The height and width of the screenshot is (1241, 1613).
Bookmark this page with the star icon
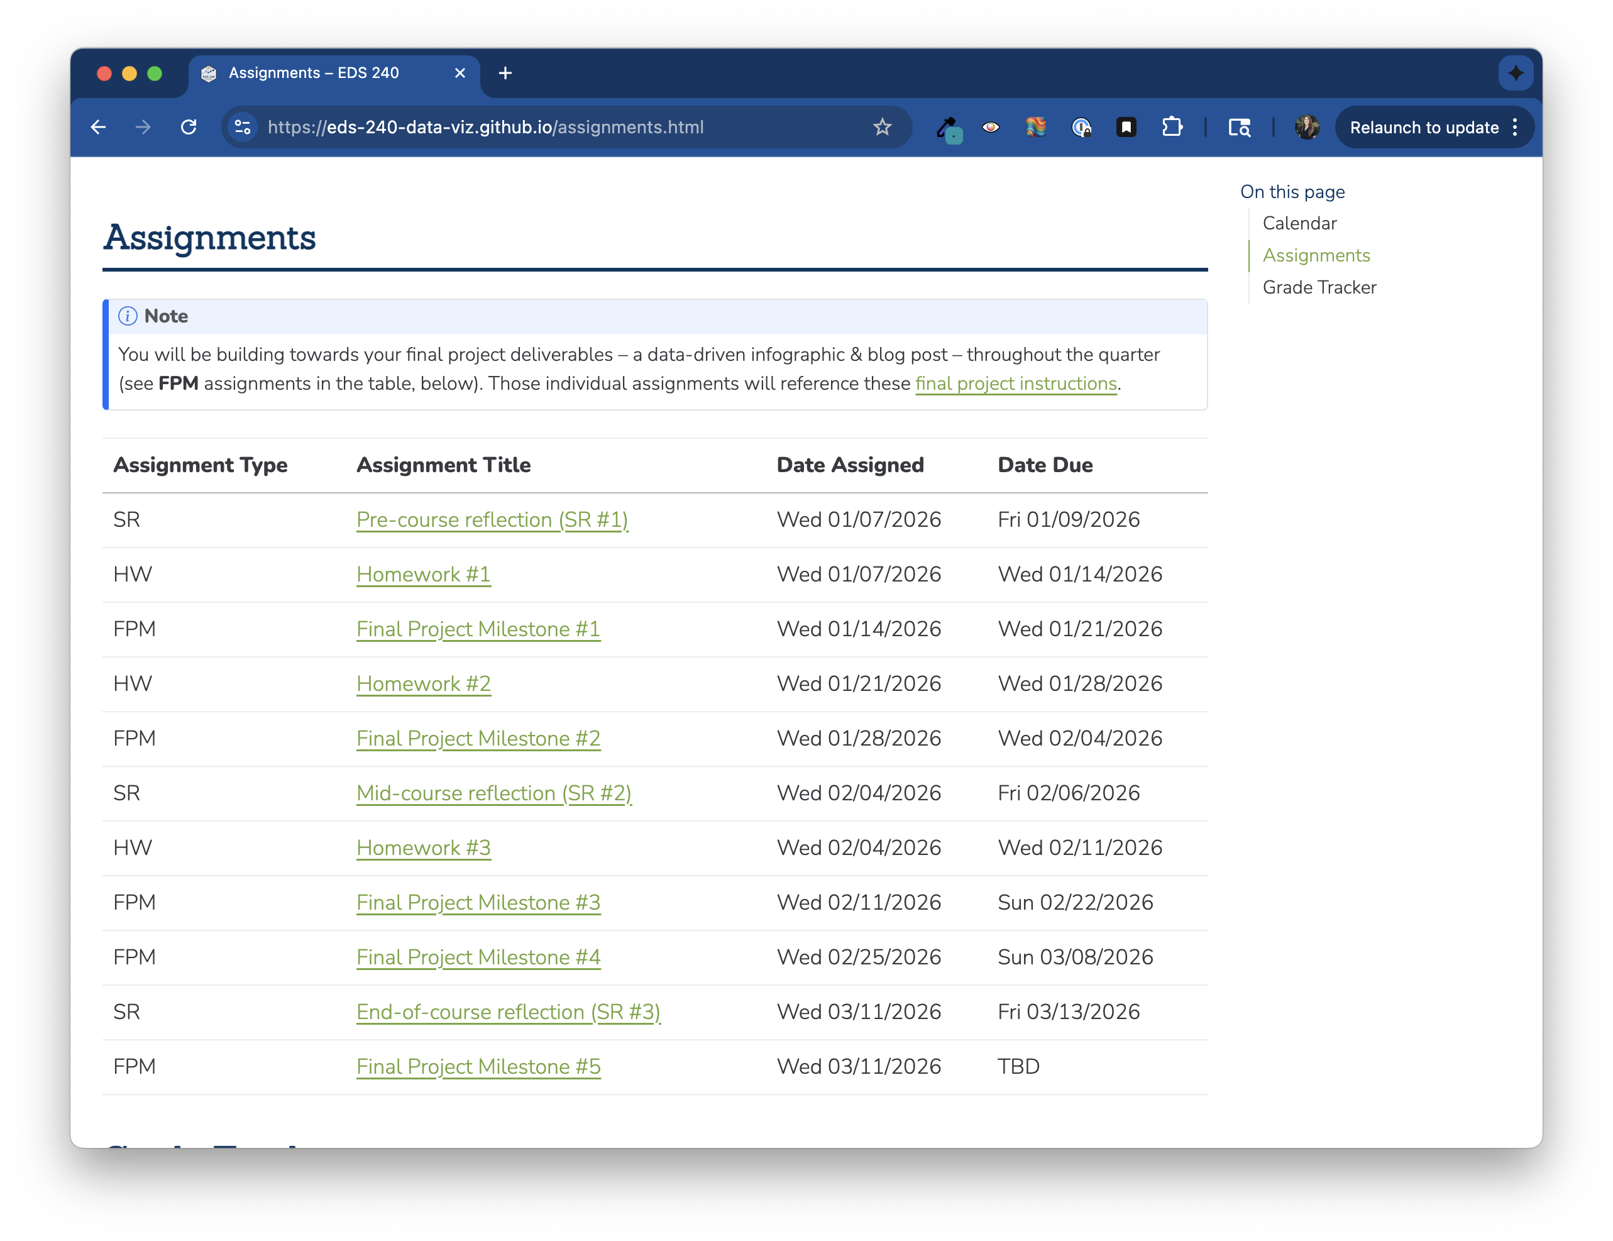coord(883,128)
